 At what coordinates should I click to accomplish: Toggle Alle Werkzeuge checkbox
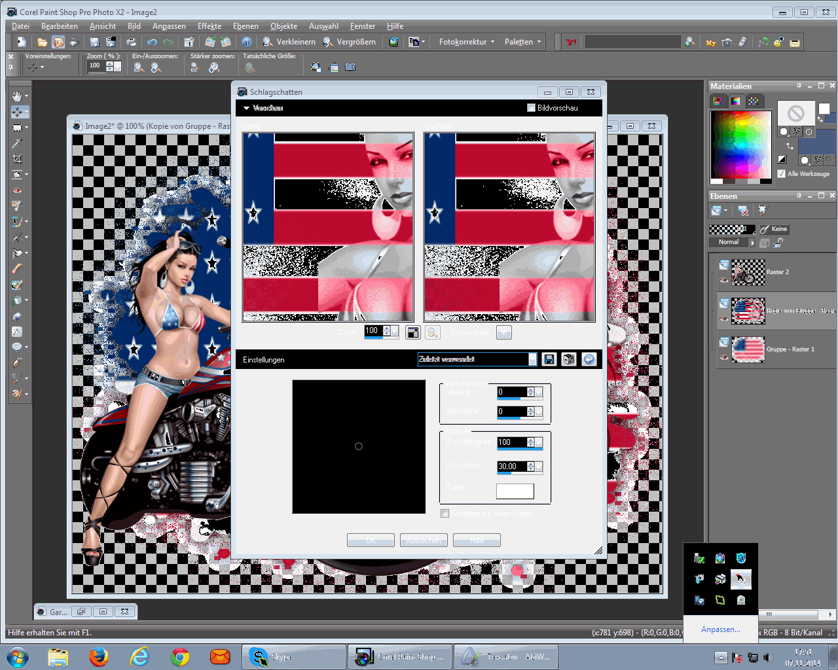pyautogui.click(x=781, y=173)
